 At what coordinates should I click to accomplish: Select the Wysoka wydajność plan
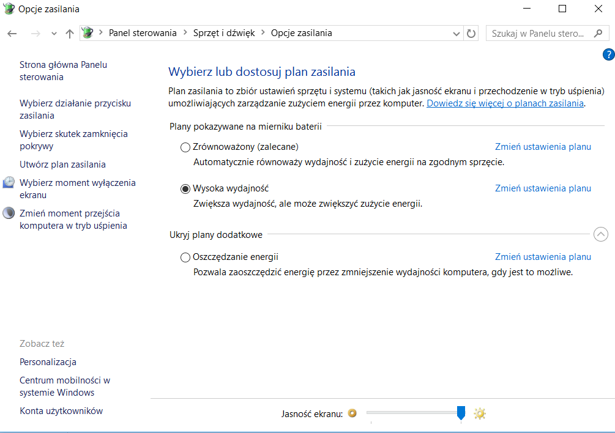point(185,188)
